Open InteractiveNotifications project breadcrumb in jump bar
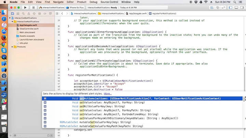 point(83,14)
